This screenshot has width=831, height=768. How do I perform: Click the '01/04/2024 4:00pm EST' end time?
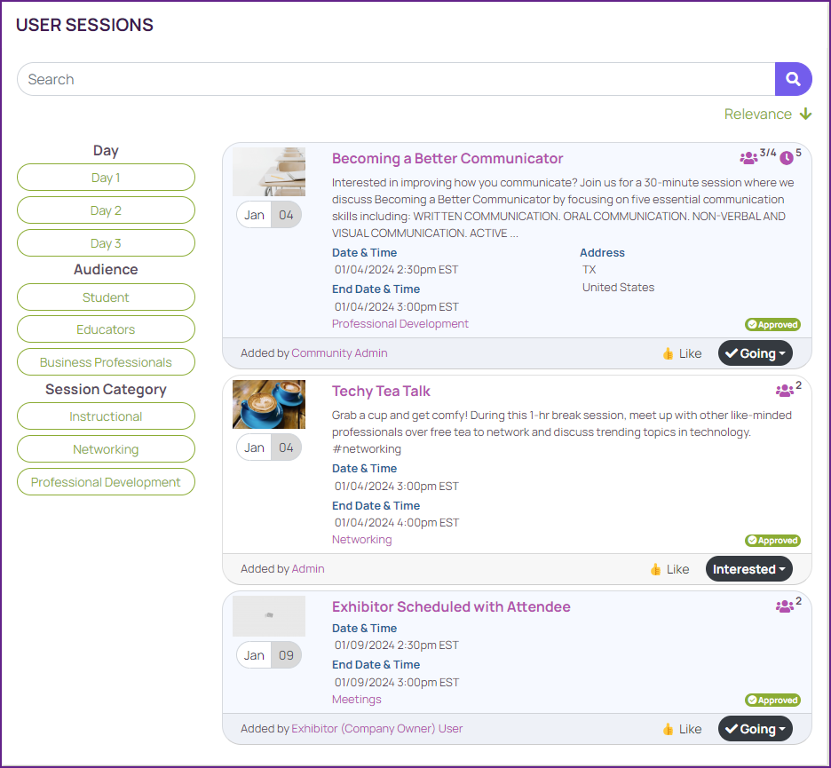tap(397, 523)
